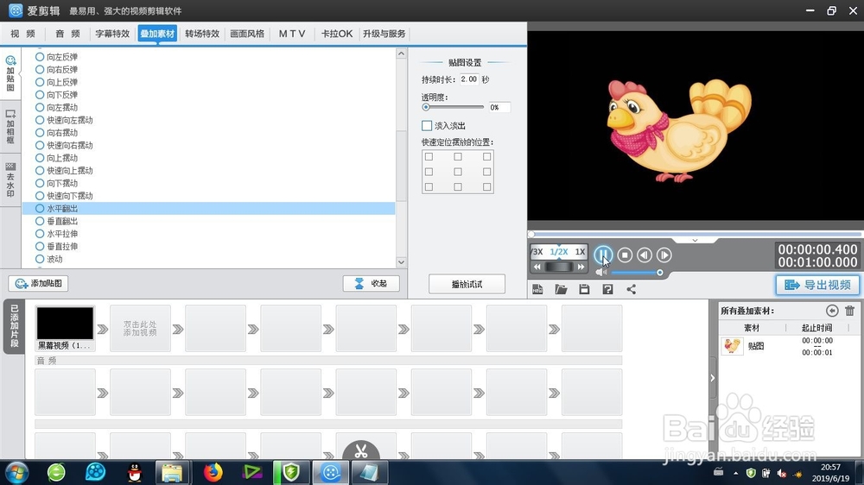
Task: Open the 画面风格 tab
Action: pos(247,34)
